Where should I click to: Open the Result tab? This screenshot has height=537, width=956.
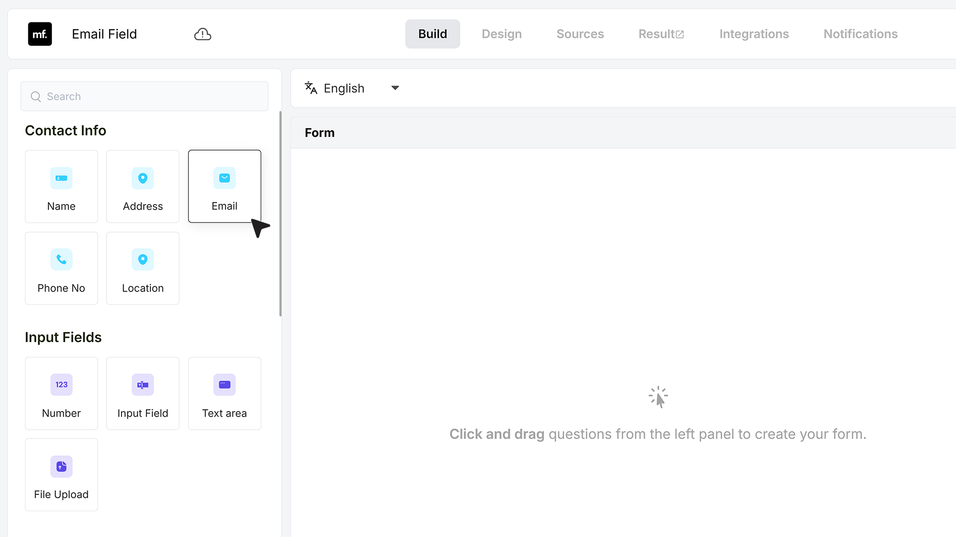[x=661, y=34]
